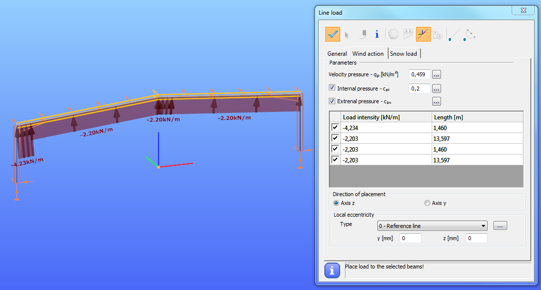Click the blue information icon in toolbar

[x=377, y=34]
